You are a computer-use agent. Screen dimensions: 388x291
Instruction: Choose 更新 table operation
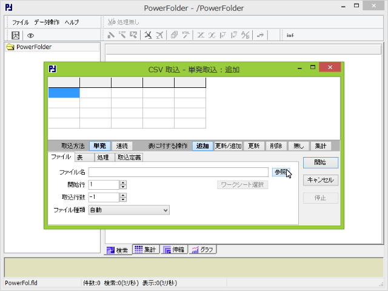[x=254, y=145]
